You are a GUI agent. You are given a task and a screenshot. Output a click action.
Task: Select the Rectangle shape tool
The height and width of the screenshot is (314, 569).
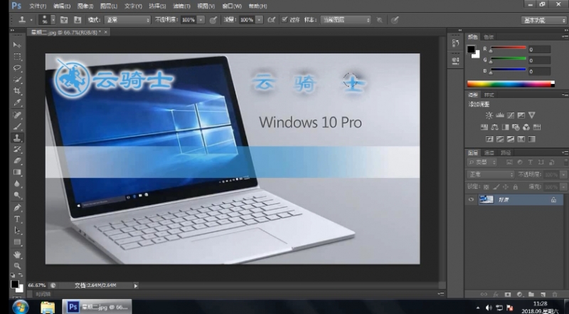17,242
